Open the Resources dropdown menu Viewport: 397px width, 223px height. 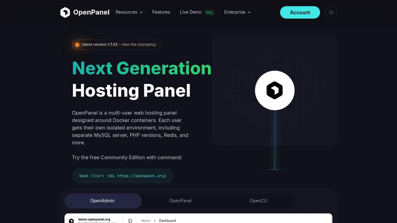(129, 12)
